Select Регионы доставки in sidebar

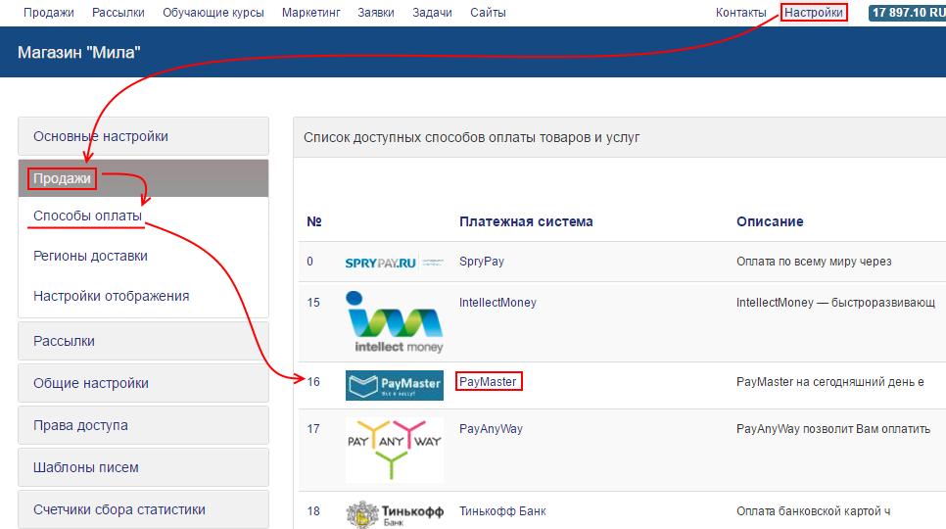click(90, 256)
